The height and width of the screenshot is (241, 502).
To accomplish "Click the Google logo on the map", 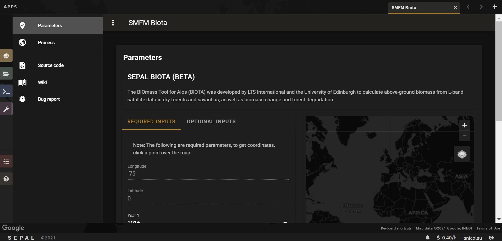I will pos(13,228).
